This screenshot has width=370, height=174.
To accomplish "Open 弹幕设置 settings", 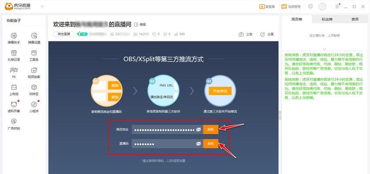I will (x=34, y=38).
